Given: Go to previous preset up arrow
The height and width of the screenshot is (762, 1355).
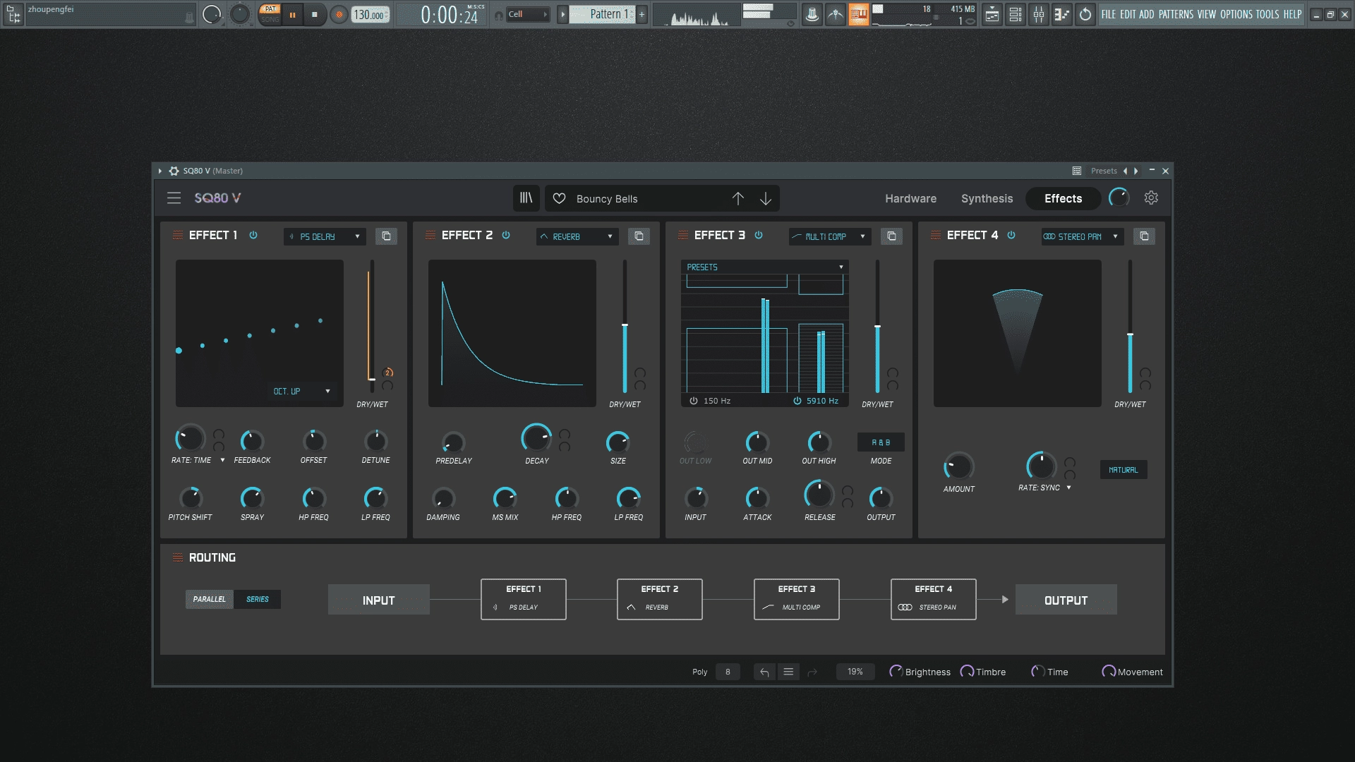Looking at the screenshot, I should 737,199.
